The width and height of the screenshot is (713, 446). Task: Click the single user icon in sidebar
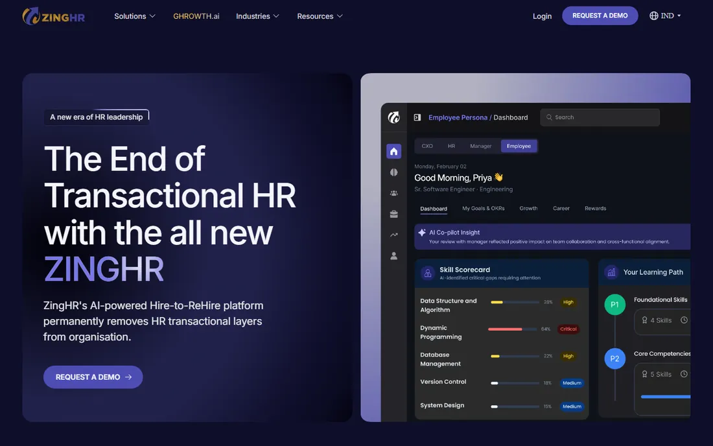394,256
